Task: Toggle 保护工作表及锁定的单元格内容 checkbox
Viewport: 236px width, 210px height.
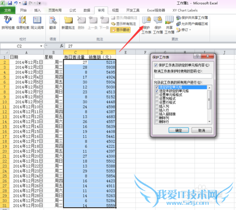Action: point(156,65)
